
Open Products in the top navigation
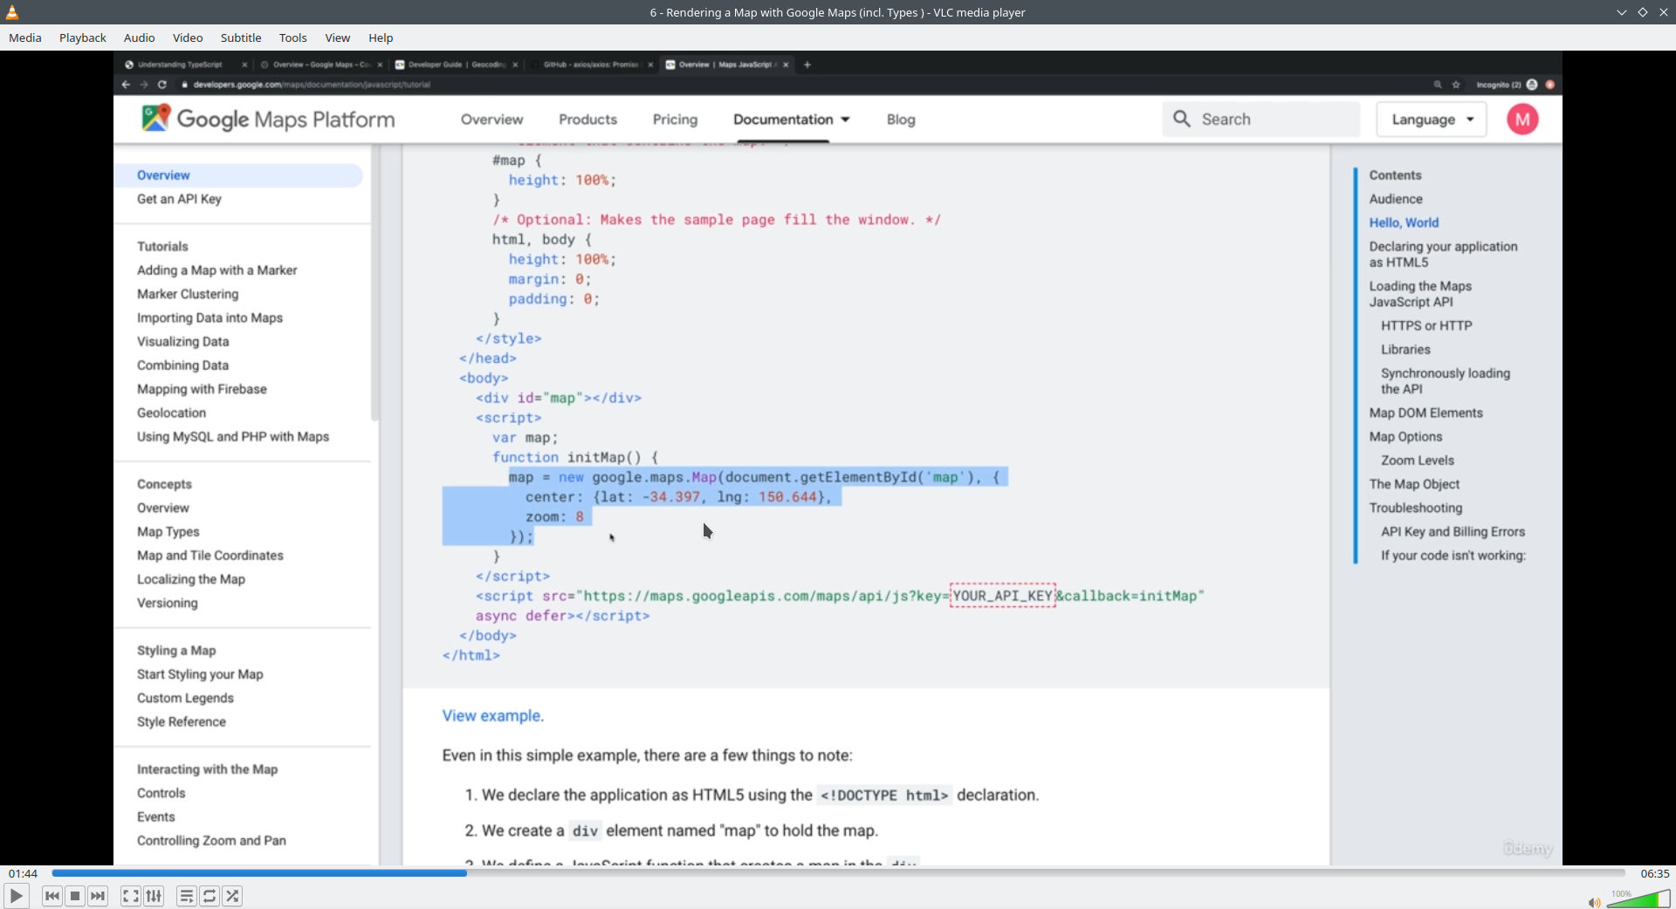pyautogui.click(x=587, y=120)
